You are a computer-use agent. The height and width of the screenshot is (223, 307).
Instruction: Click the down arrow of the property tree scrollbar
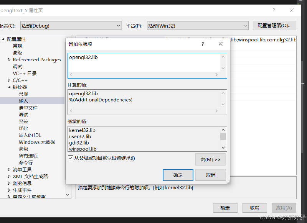coord(68,195)
